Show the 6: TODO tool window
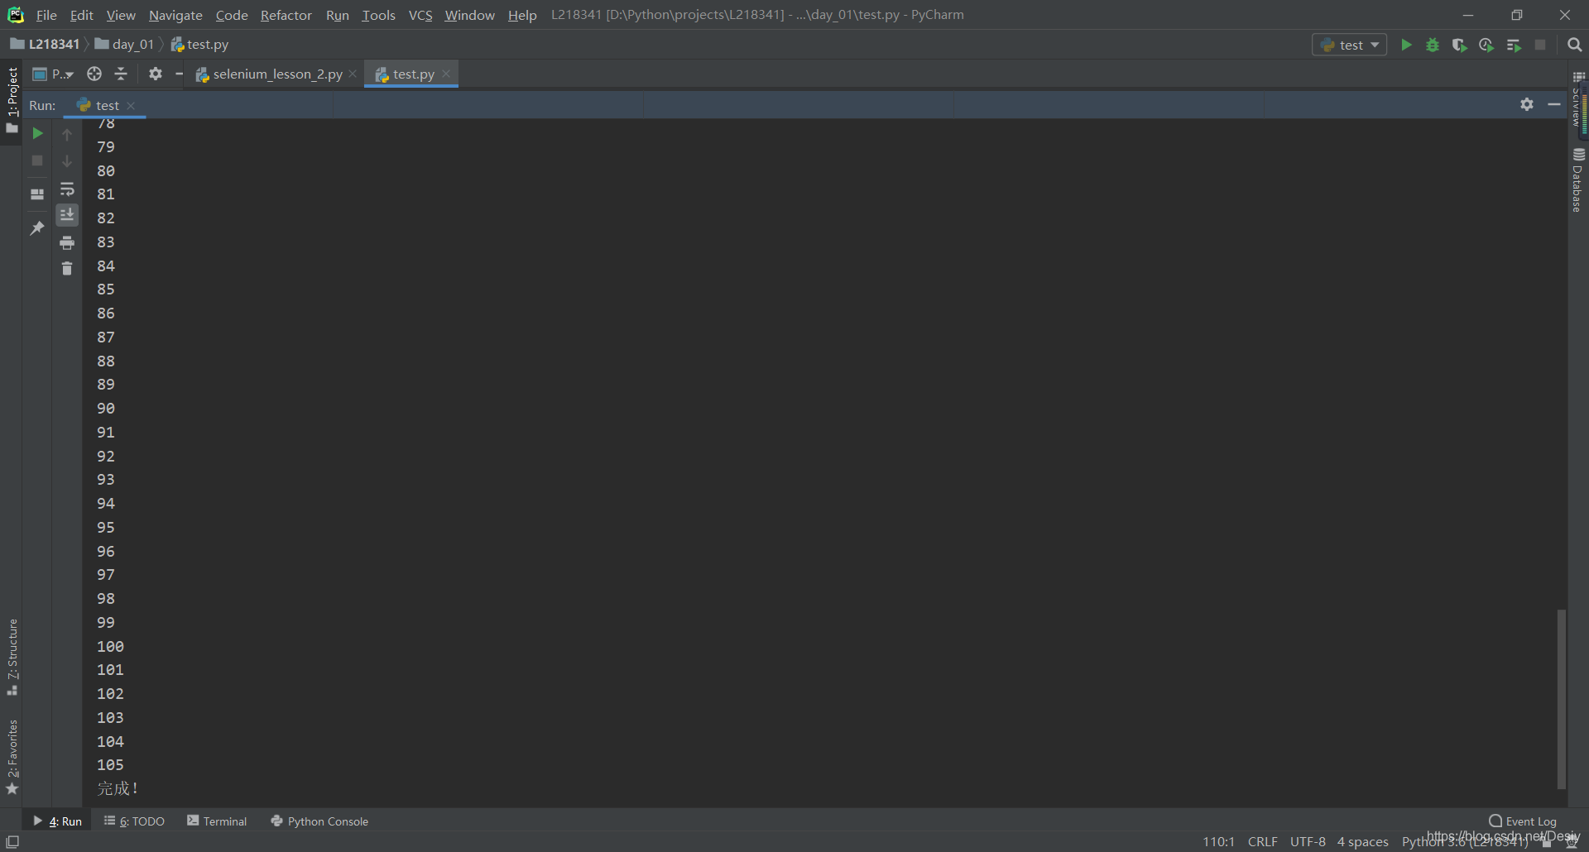The height and width of the screenshot is (852, 1589). (x=134, y=821)
